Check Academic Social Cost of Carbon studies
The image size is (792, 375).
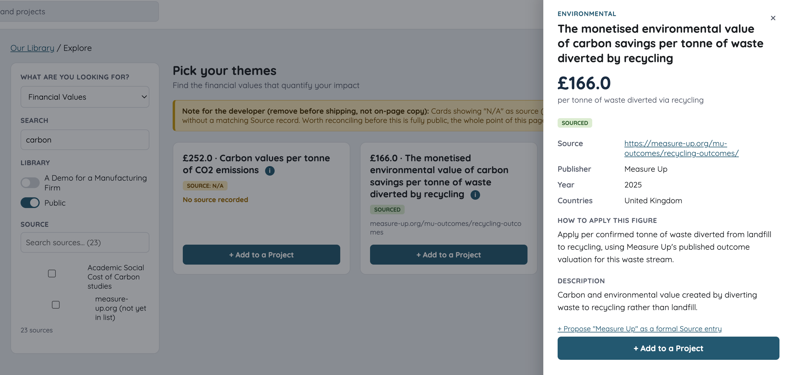click(x=52, y=274)
